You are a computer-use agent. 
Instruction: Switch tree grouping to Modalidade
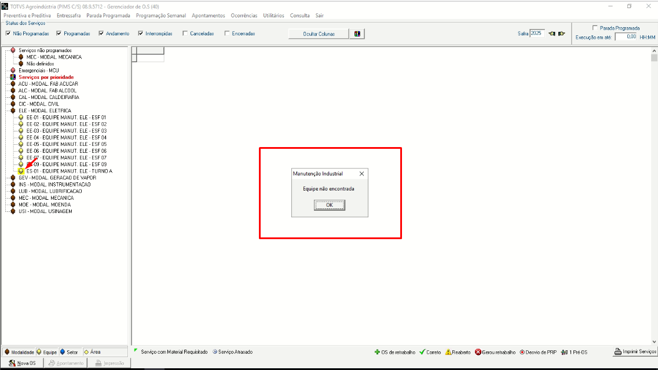tap(19, 352)
